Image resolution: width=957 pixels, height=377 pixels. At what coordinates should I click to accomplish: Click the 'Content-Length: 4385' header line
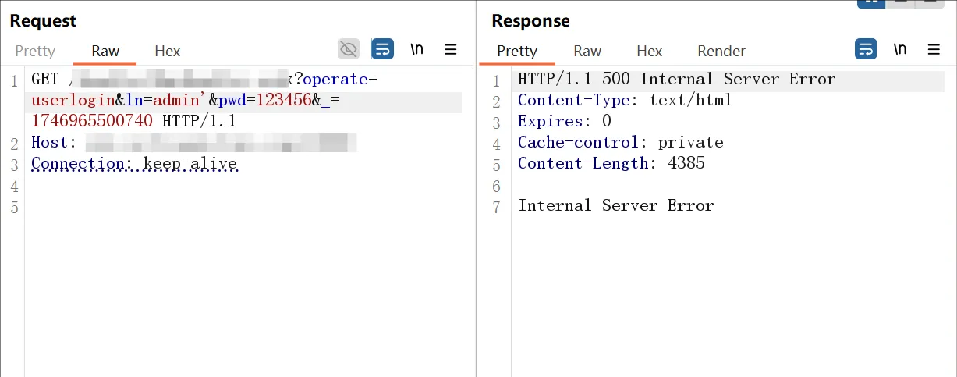(611, 163)
